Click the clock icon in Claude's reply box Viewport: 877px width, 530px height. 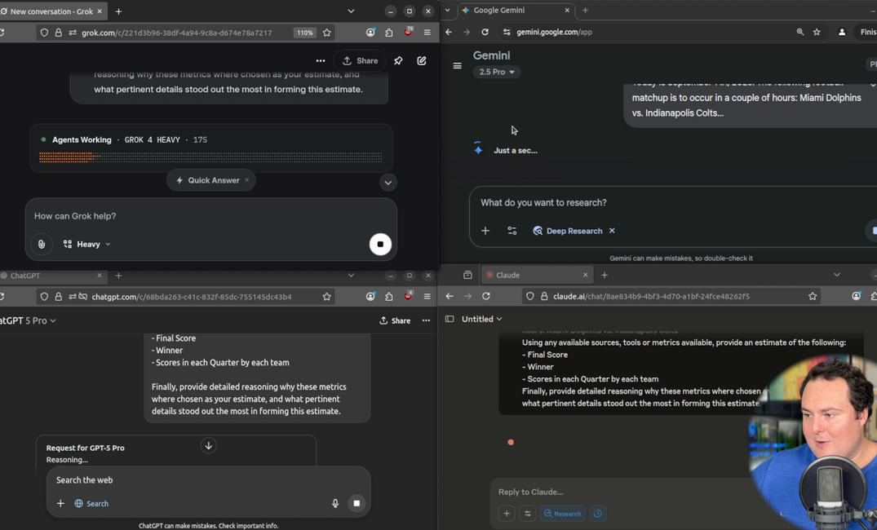click(598, 514)
